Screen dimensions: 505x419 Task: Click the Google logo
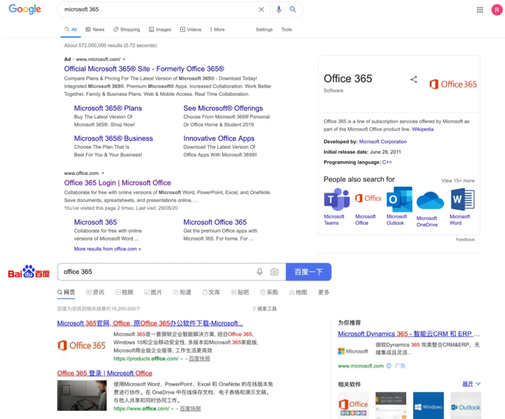pos(25,9)
